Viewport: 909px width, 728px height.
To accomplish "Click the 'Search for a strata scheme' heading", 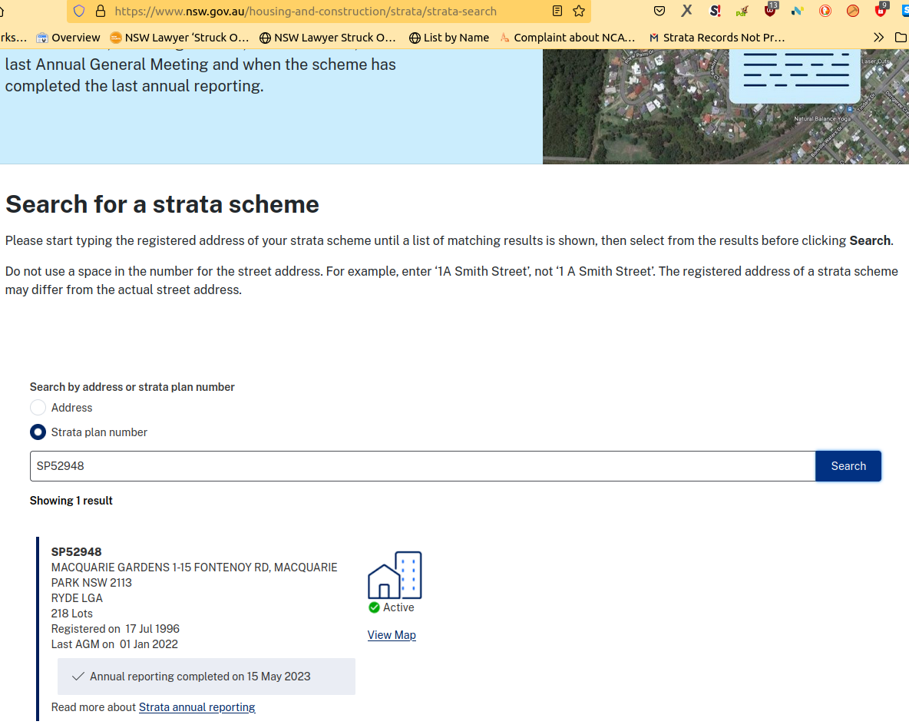I will coord(162,204).
